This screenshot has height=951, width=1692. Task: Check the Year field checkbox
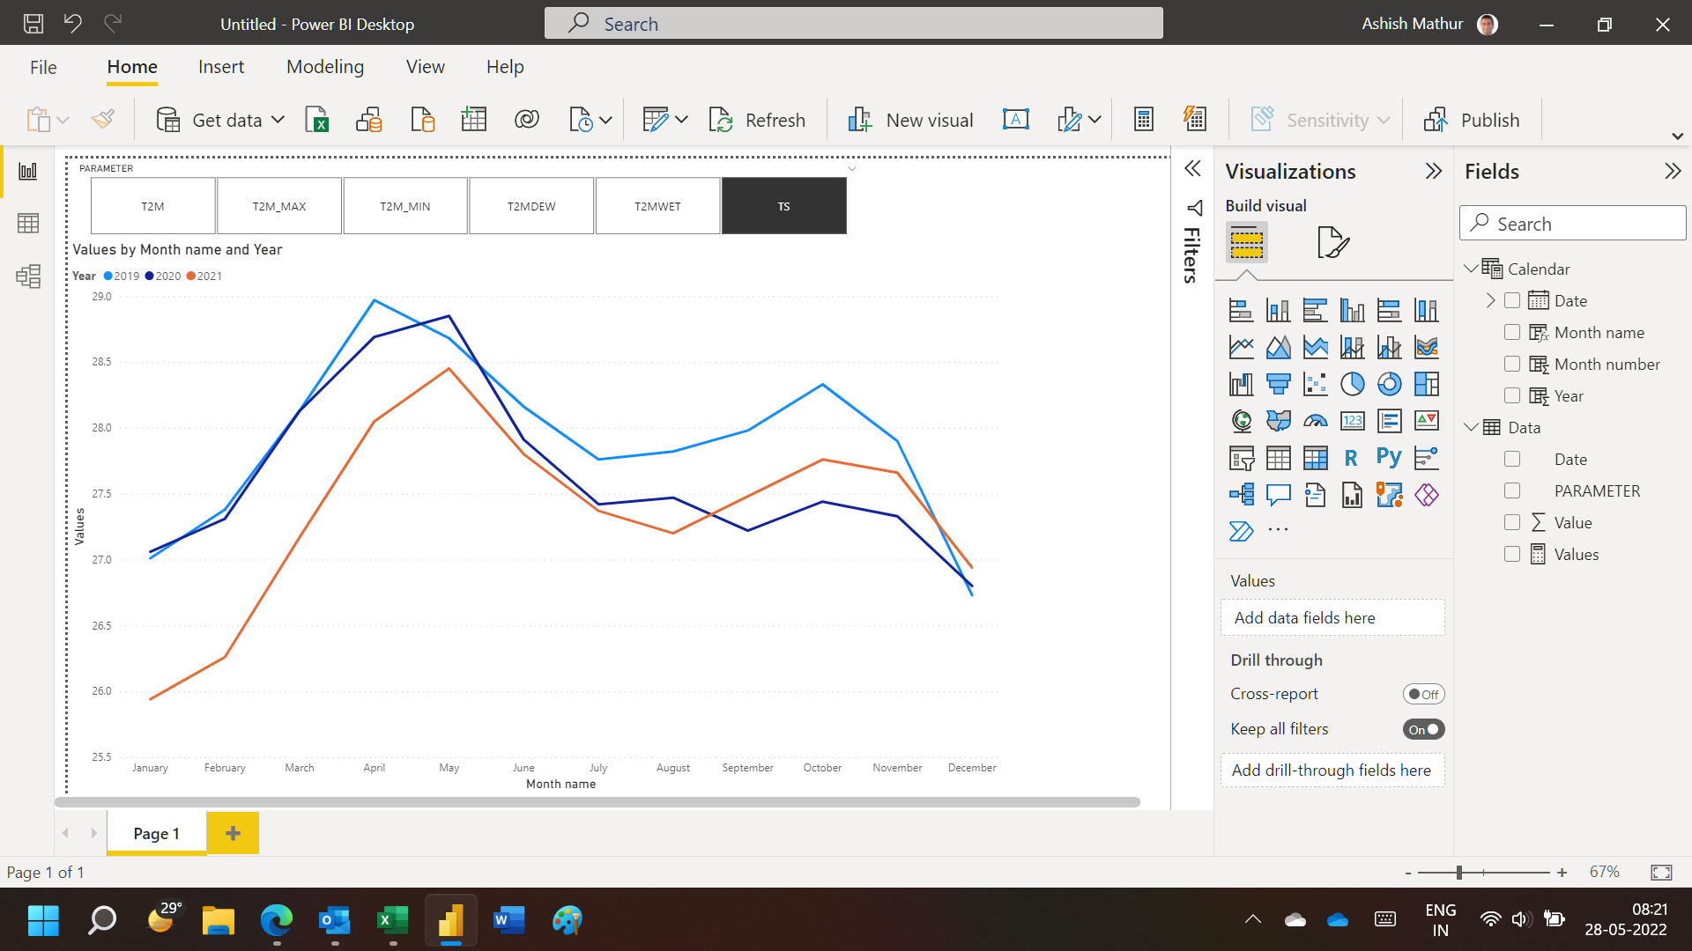pyautogui.click(x=1512, y=395)
